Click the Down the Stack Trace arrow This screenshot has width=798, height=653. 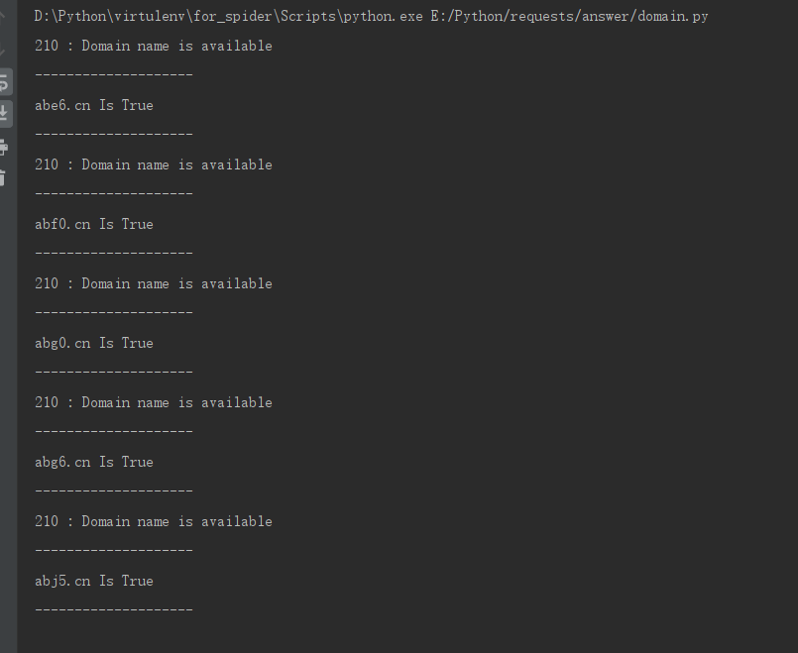(5, 48)
